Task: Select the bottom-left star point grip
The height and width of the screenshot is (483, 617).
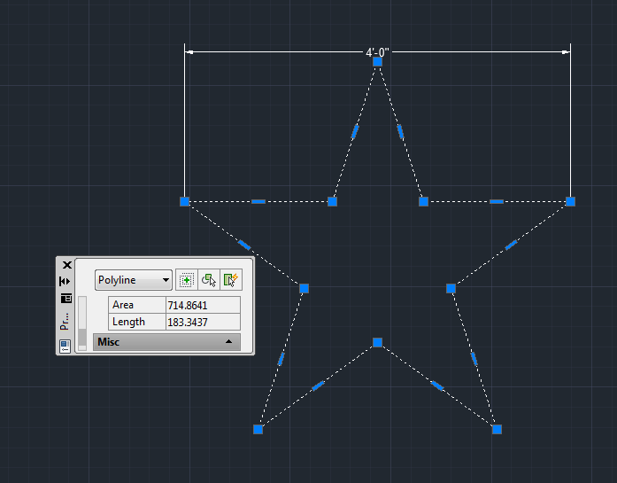Action: (258, 429)
